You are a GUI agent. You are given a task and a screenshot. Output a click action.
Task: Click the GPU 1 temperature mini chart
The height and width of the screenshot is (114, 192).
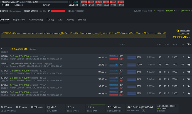pyautogui.click(x=114, y=65)
